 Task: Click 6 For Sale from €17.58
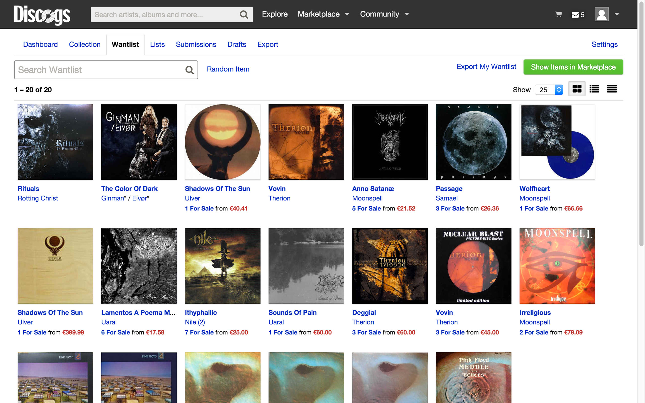pyautogui.click(x=133, y=332)
